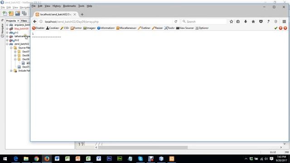This screenshot has width=290, height=163.
Task: Launch Microsoft Edge from taskbar
Action: 16,159
